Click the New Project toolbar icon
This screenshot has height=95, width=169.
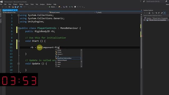pyautogui.click(x=10, y=7)
